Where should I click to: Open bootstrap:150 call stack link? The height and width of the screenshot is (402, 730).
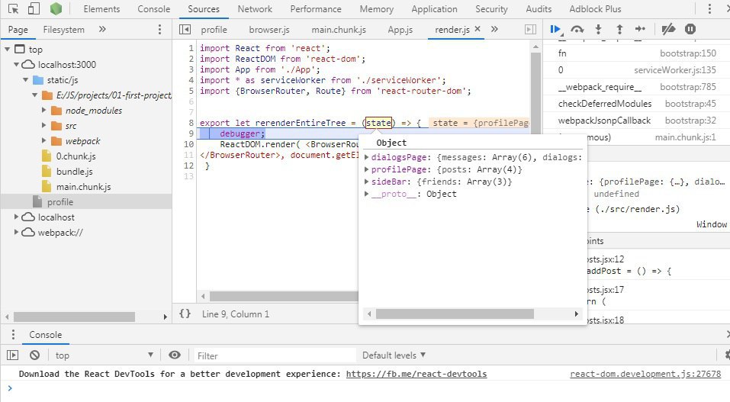click(x=688, y=53)
